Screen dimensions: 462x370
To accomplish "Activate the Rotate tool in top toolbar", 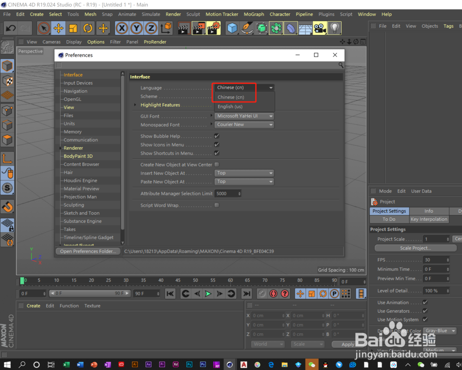I will 87,28.
